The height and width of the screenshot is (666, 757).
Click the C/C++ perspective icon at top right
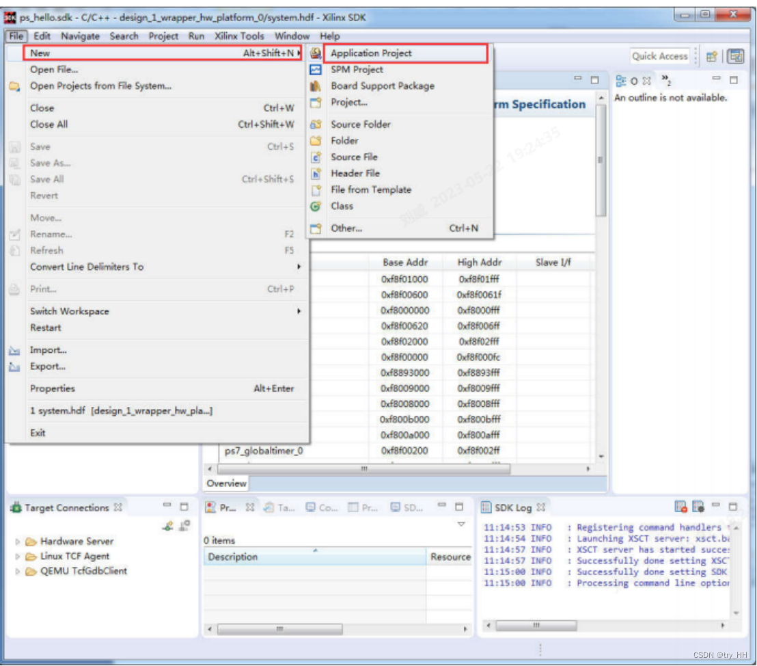pos(737,57)
